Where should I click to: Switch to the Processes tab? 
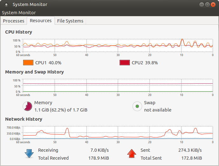pyautogui.click(x=14, y=21)
